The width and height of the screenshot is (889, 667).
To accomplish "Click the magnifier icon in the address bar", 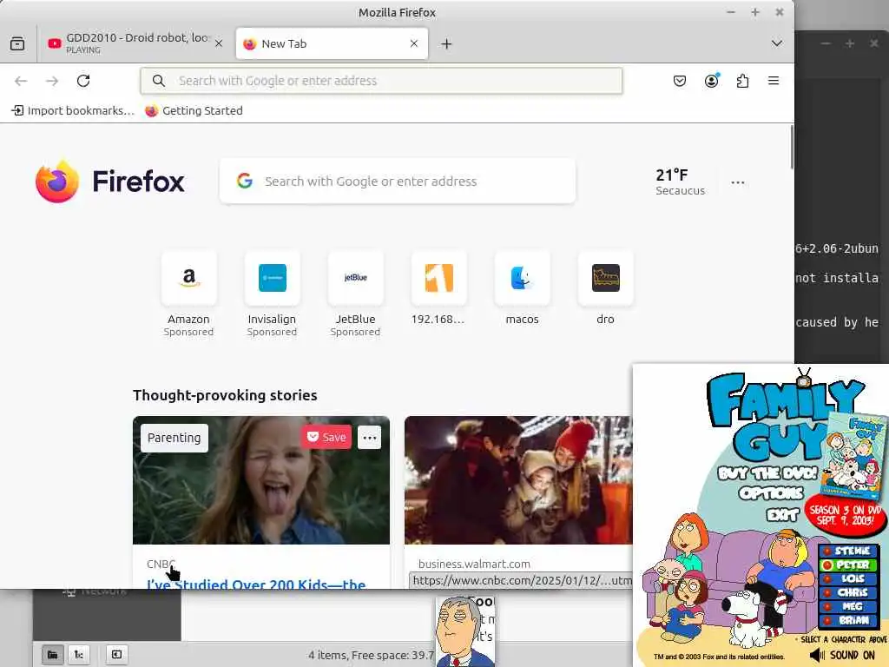I will 159,81.
